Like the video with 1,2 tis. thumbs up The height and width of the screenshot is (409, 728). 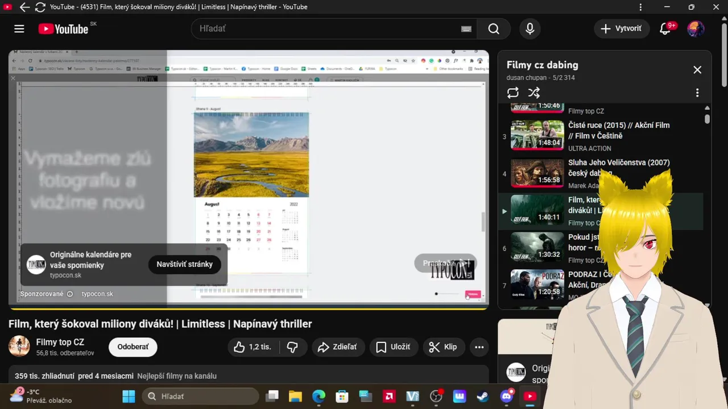tap(254, 347)
